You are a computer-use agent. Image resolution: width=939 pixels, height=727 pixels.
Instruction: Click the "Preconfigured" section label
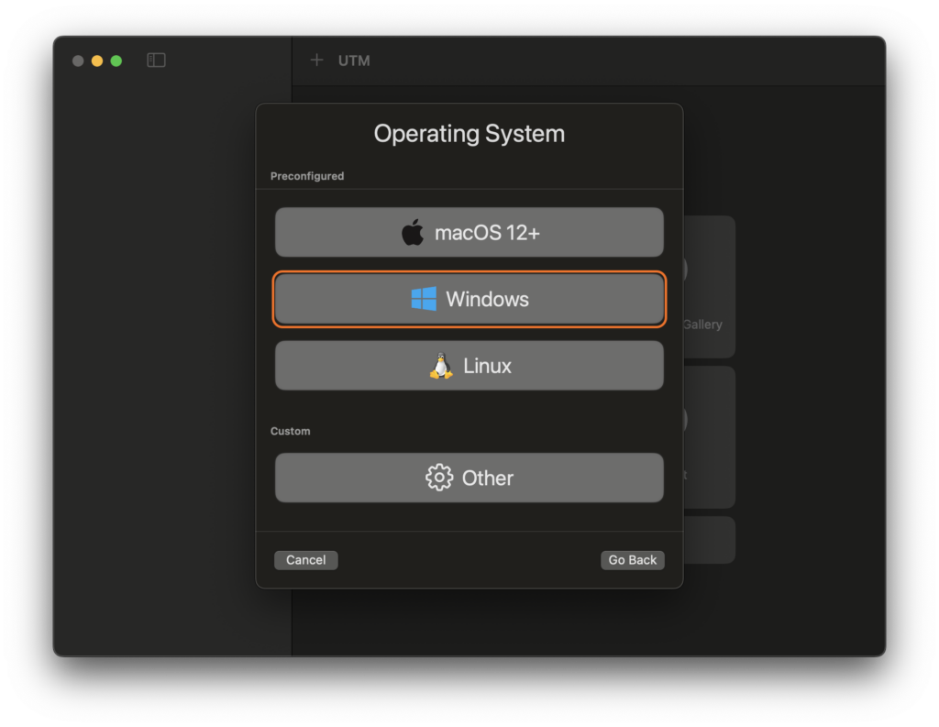click(307, 176)
